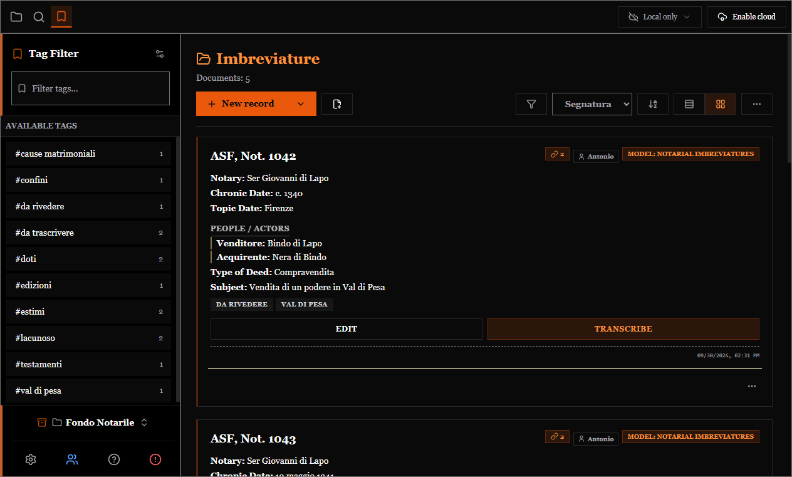Select the #da rivedere tag

click(88, 206)
